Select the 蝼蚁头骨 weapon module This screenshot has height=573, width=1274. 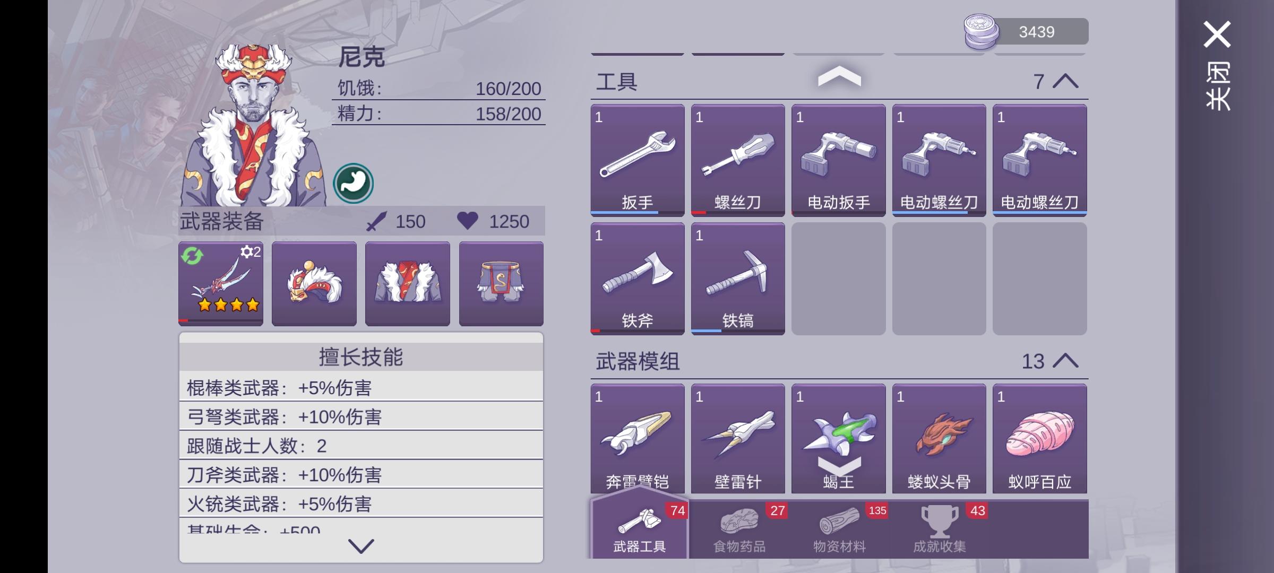[x=939, y=439]
